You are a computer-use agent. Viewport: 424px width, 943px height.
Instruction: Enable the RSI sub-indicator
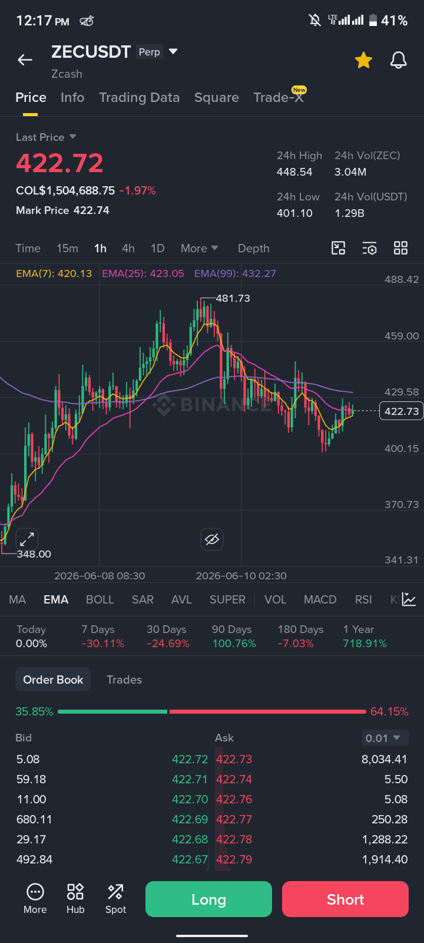363,600
